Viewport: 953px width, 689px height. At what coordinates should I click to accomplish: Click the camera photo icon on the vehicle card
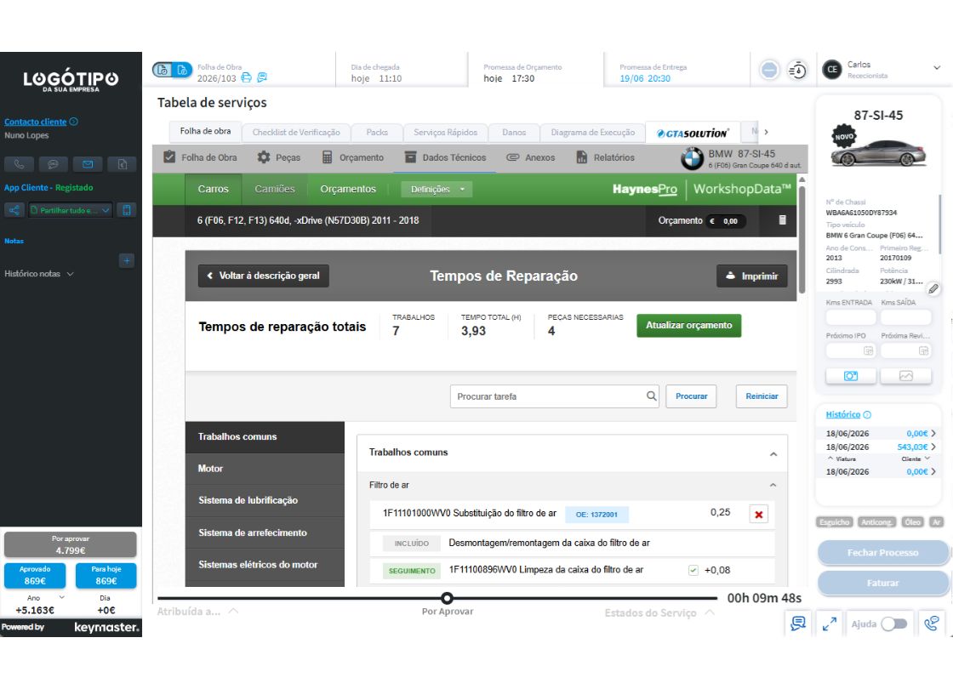851,376
